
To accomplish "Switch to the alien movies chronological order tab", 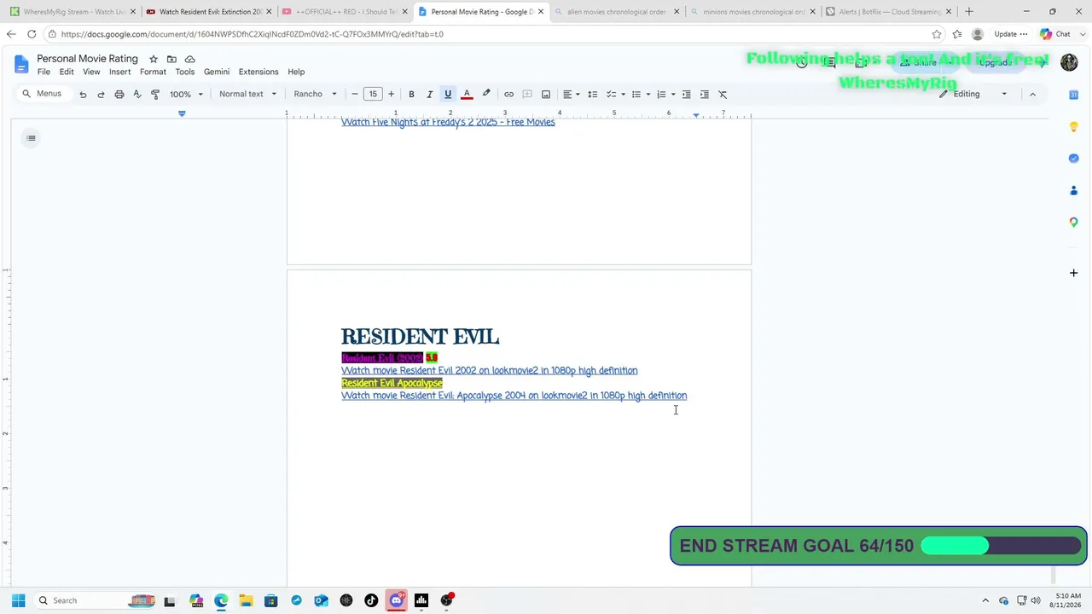I will [x=616, y=12].
